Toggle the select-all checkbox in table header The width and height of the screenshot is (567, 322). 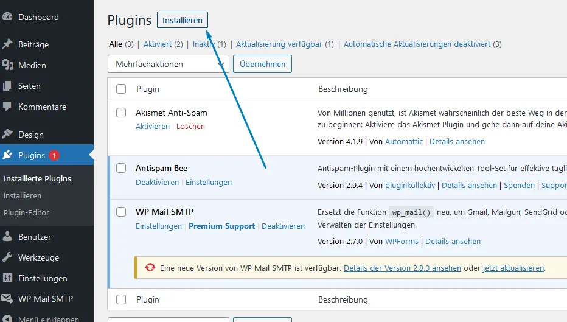pos(121,89)
